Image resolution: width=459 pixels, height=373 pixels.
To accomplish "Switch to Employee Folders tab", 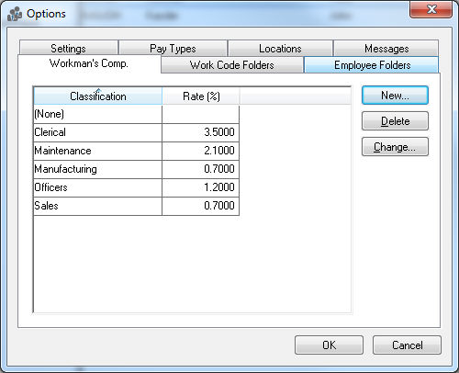I will pos(372,65).
